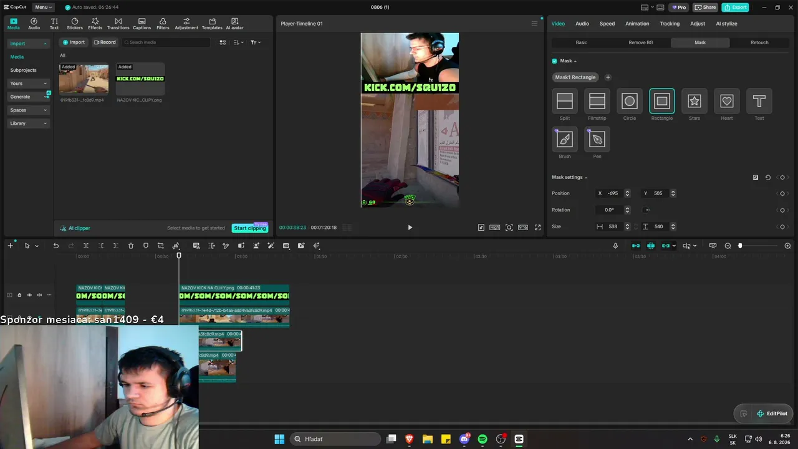Image resolution: width=798 pixels, height=449 pixels.
Task: Enter fullscreen preview in the player
Action: point(538,228)
